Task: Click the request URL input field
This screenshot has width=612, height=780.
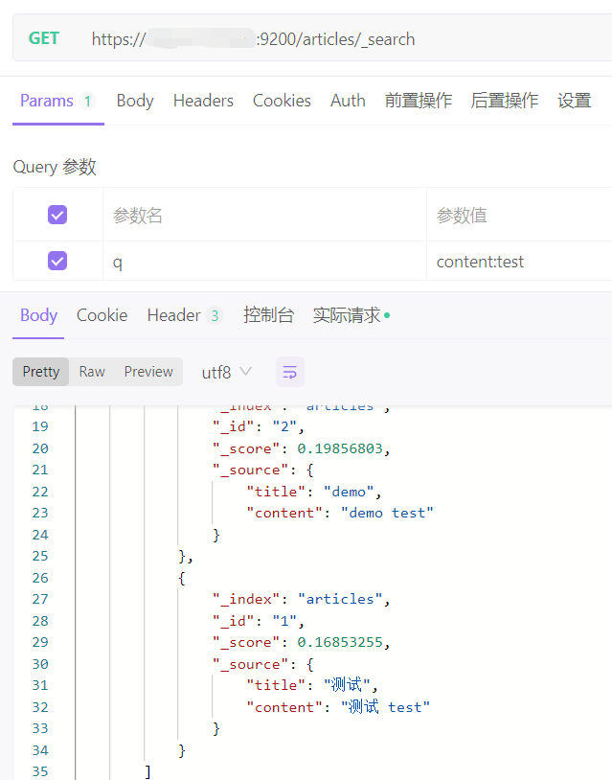Action: pos(345,39)
